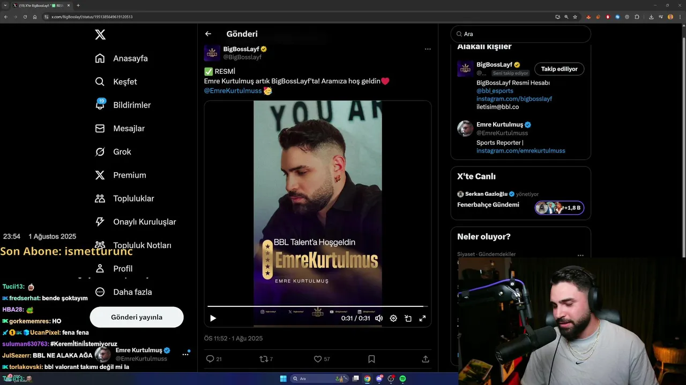Open Spotify from taskbar
This screenshot has height=385, width=686.
click(x=402, y=379)
